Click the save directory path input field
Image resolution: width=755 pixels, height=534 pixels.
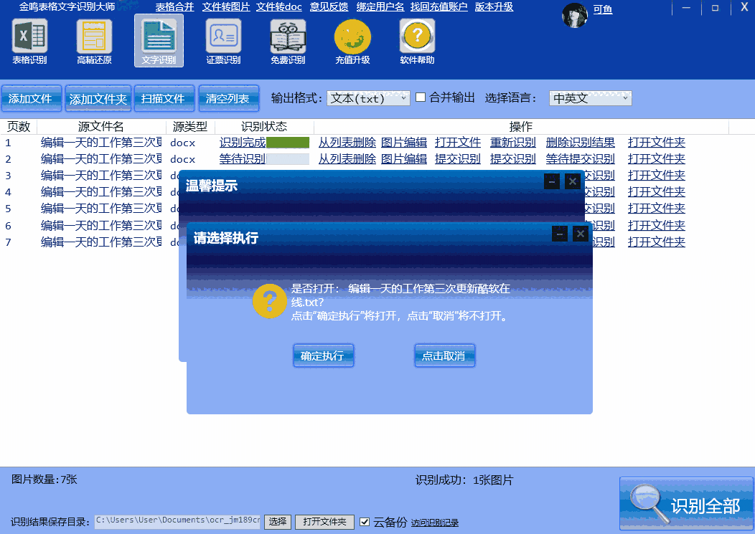(177, 522)
